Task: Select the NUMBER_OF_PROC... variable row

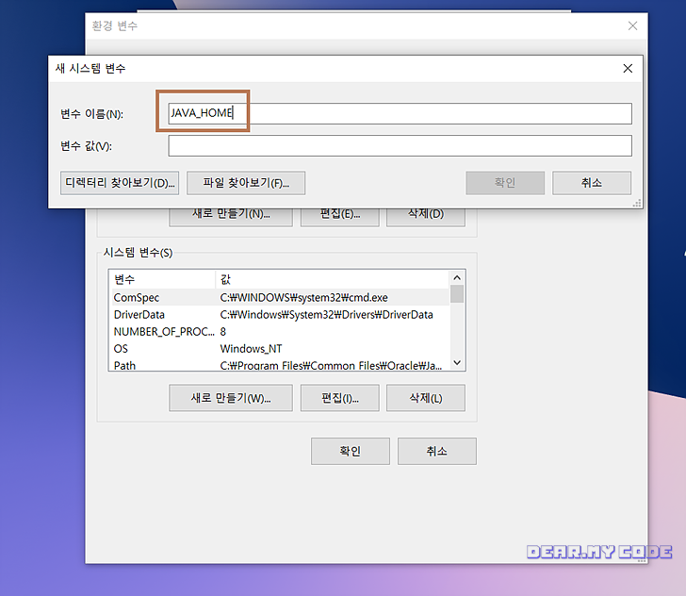Action: pyautogui.click(x=280, y=332)
